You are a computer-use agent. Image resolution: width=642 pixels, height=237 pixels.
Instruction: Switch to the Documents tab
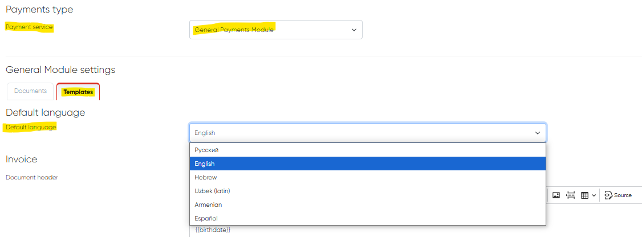[30, 91]
